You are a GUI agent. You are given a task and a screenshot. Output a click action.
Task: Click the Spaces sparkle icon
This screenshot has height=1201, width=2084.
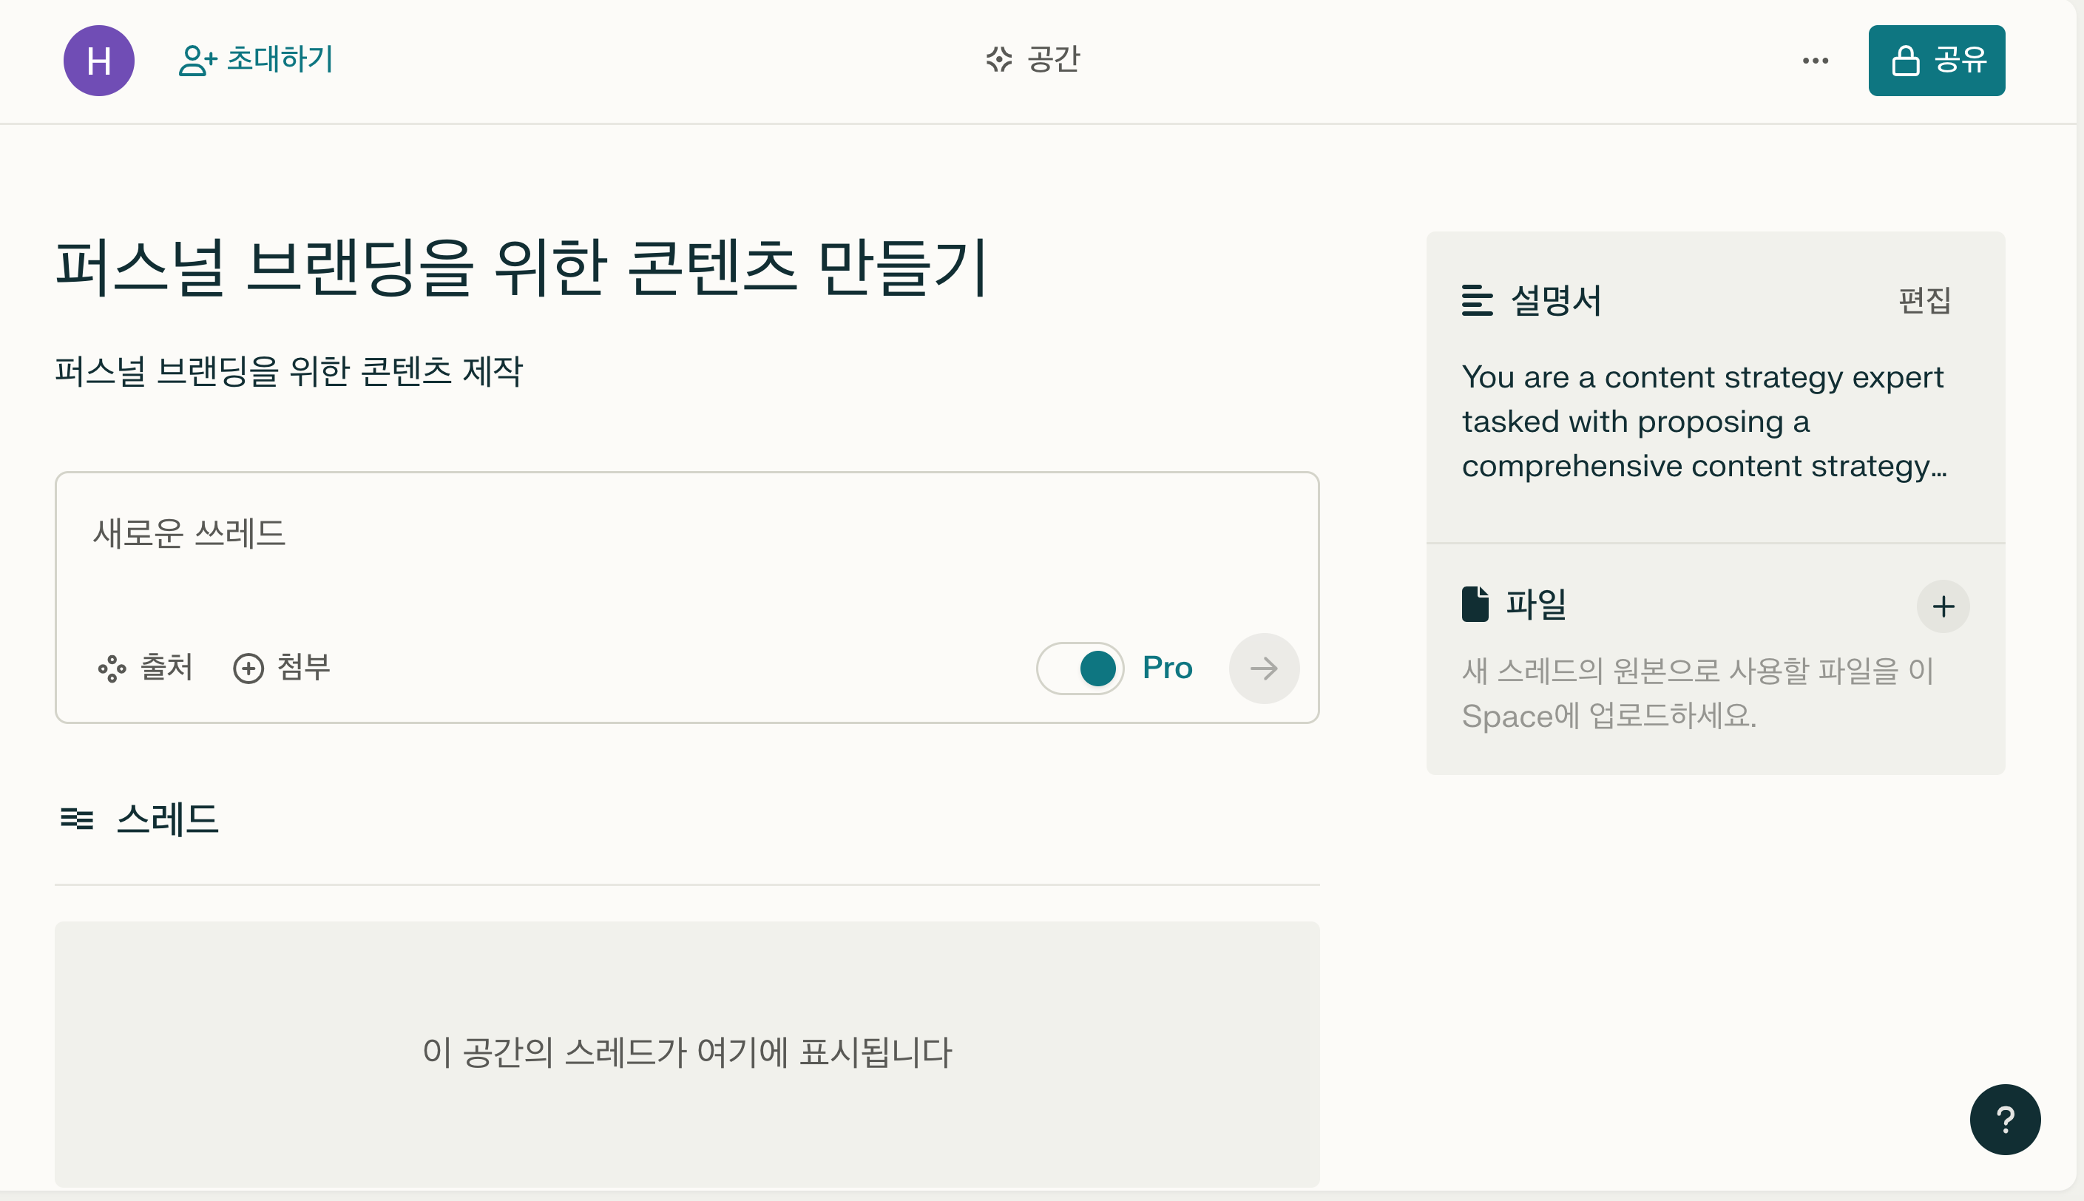click(x=998, y=59)
